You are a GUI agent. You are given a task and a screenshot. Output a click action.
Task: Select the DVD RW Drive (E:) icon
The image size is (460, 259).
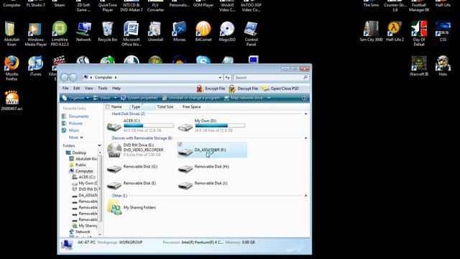coord(114,150)
